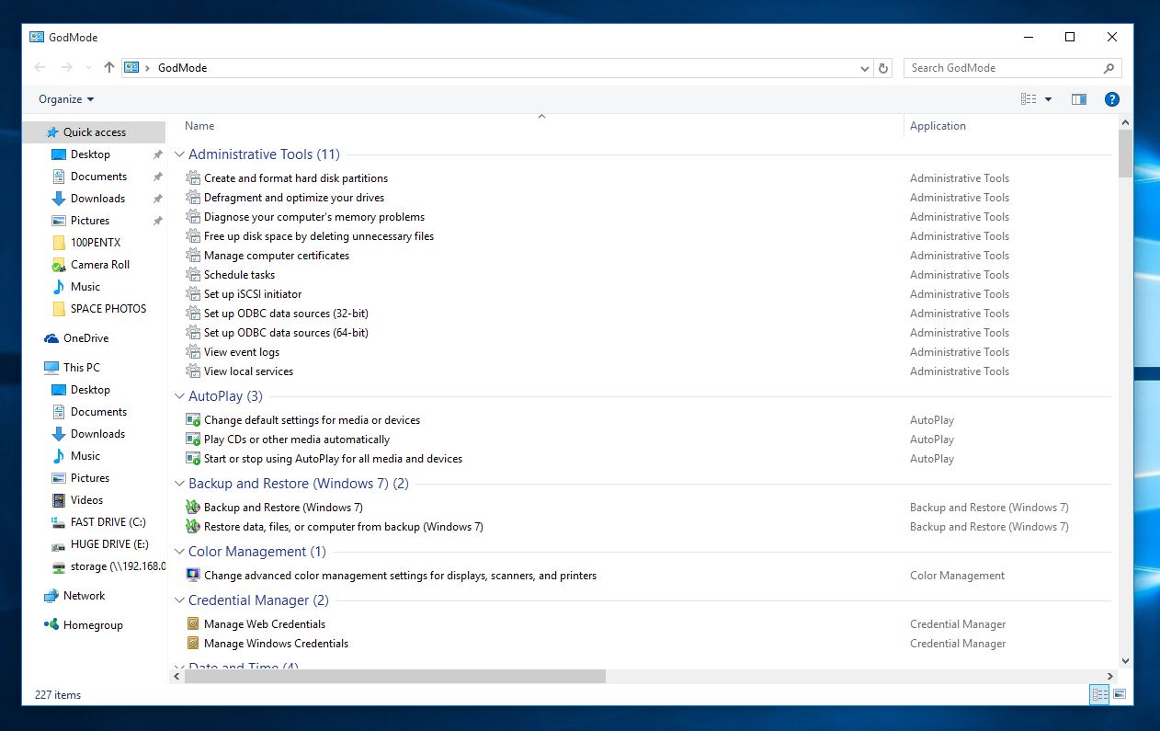Click the horizontal scrollbar thumb
The width and height of the screenshot is (1160, 731).
[x=395, y=676]
